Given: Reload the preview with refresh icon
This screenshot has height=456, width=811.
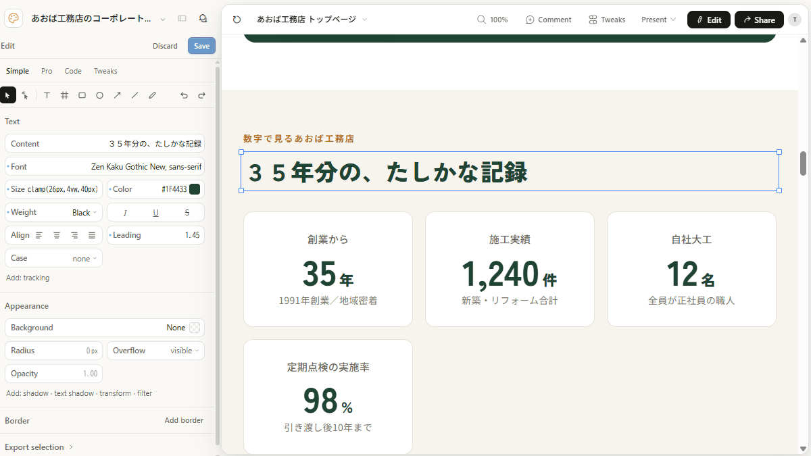Looking at the screenshot, I should (237, 20).
